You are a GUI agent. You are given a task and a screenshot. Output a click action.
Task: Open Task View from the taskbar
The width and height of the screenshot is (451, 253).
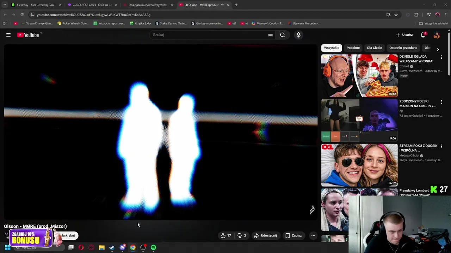[x=70, y=247]
